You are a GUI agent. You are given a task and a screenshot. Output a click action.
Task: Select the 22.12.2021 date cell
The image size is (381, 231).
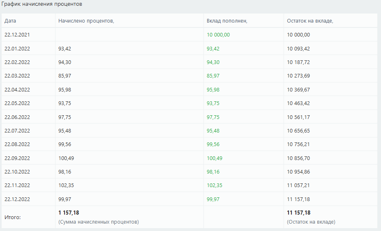[x=17, y=35]
